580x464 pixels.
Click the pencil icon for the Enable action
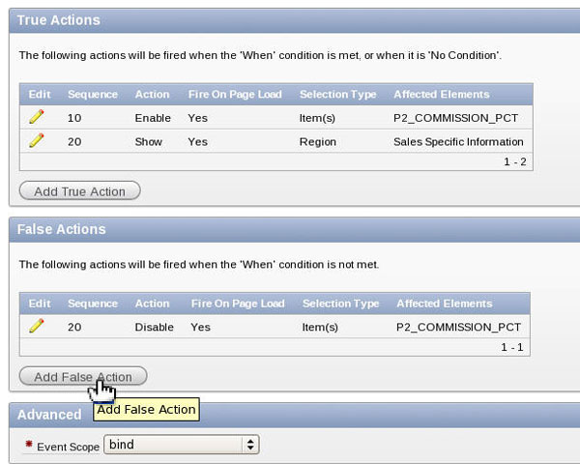pos(37,117)
